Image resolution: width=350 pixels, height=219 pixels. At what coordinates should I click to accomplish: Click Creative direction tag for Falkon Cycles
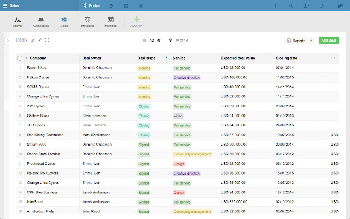click(x=186, y=78)
